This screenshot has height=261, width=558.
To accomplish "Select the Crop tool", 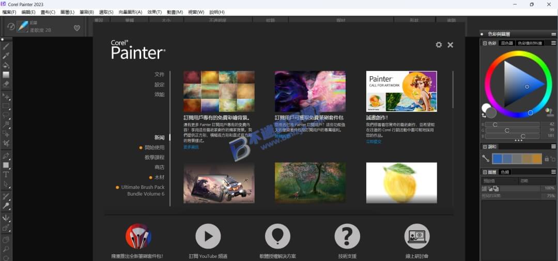I will click(x=6, y=143).
